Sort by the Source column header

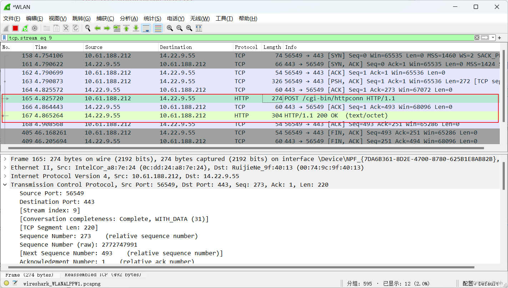coord(121,47)
